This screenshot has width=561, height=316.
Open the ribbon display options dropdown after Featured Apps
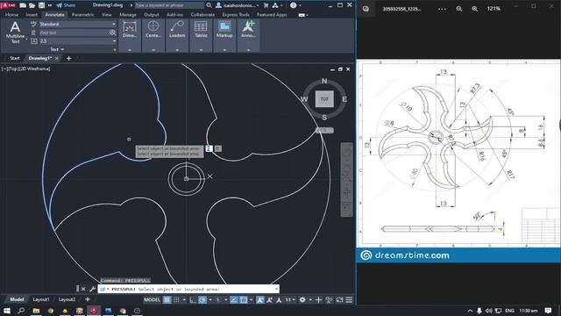[x=303, y=15]
